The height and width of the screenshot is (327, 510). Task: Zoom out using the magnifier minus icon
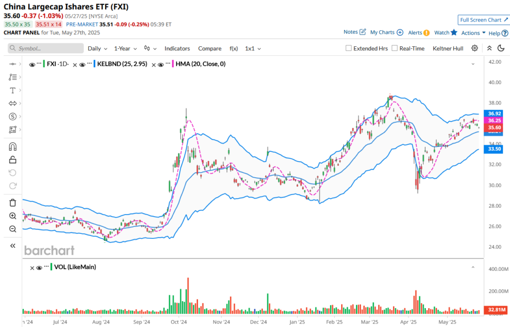pyautogui.click(x=13, y=229)
